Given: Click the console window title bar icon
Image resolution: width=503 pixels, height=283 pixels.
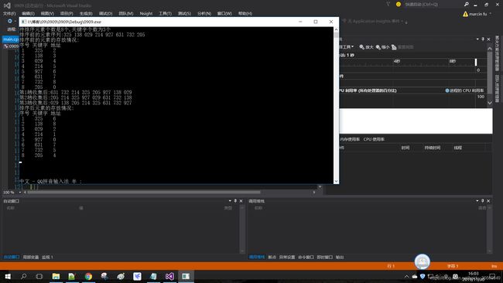Looking at the screenshot, I should coord(24,22).
